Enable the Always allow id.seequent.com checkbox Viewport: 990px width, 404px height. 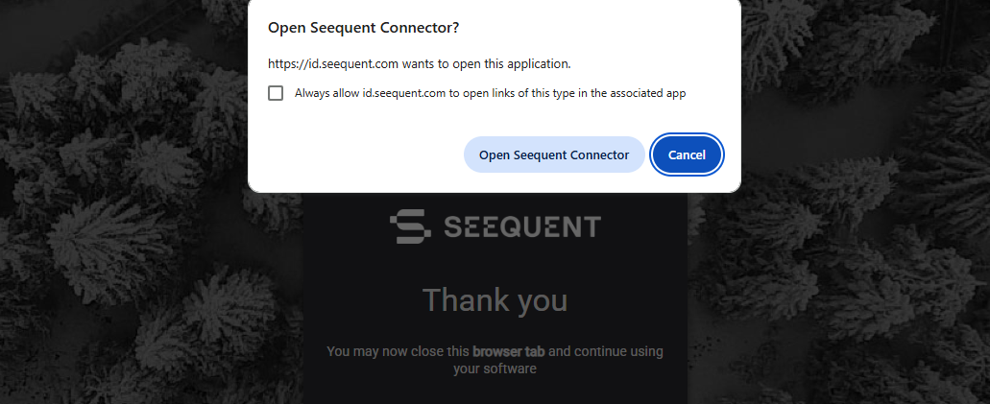(276, 93)
